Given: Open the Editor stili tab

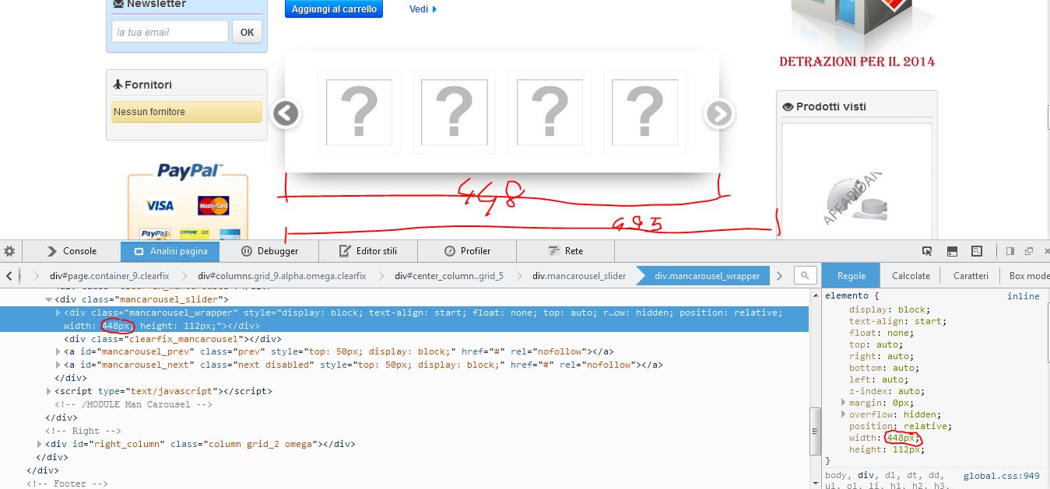Looking at the screenshot, I should pos(368,251).
